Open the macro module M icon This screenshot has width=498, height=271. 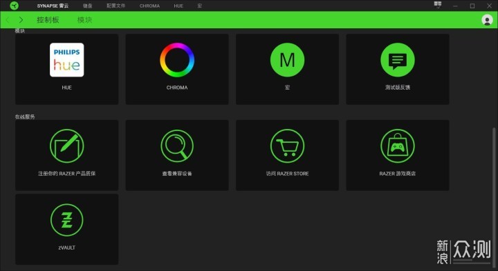[287, 60]
